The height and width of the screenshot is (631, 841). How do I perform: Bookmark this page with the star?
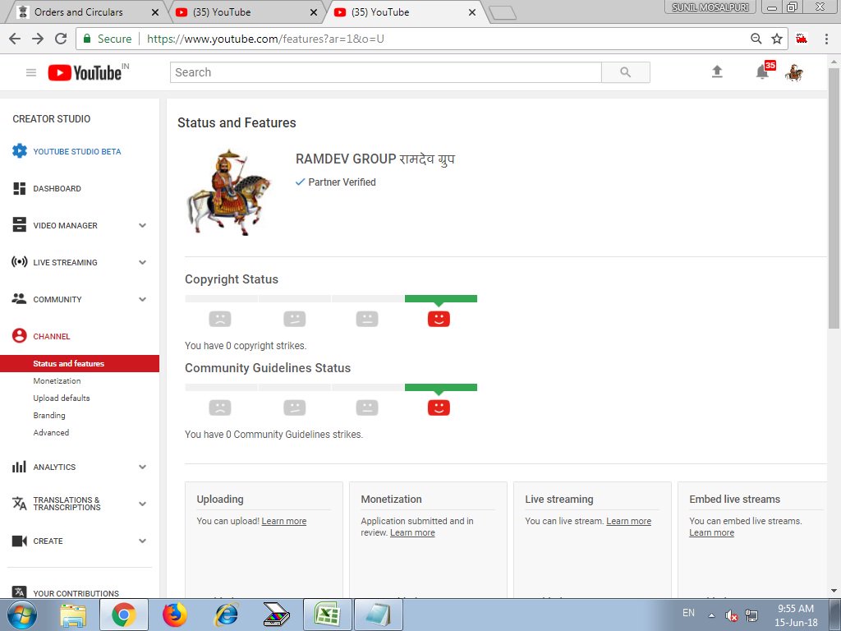(777, 39)
